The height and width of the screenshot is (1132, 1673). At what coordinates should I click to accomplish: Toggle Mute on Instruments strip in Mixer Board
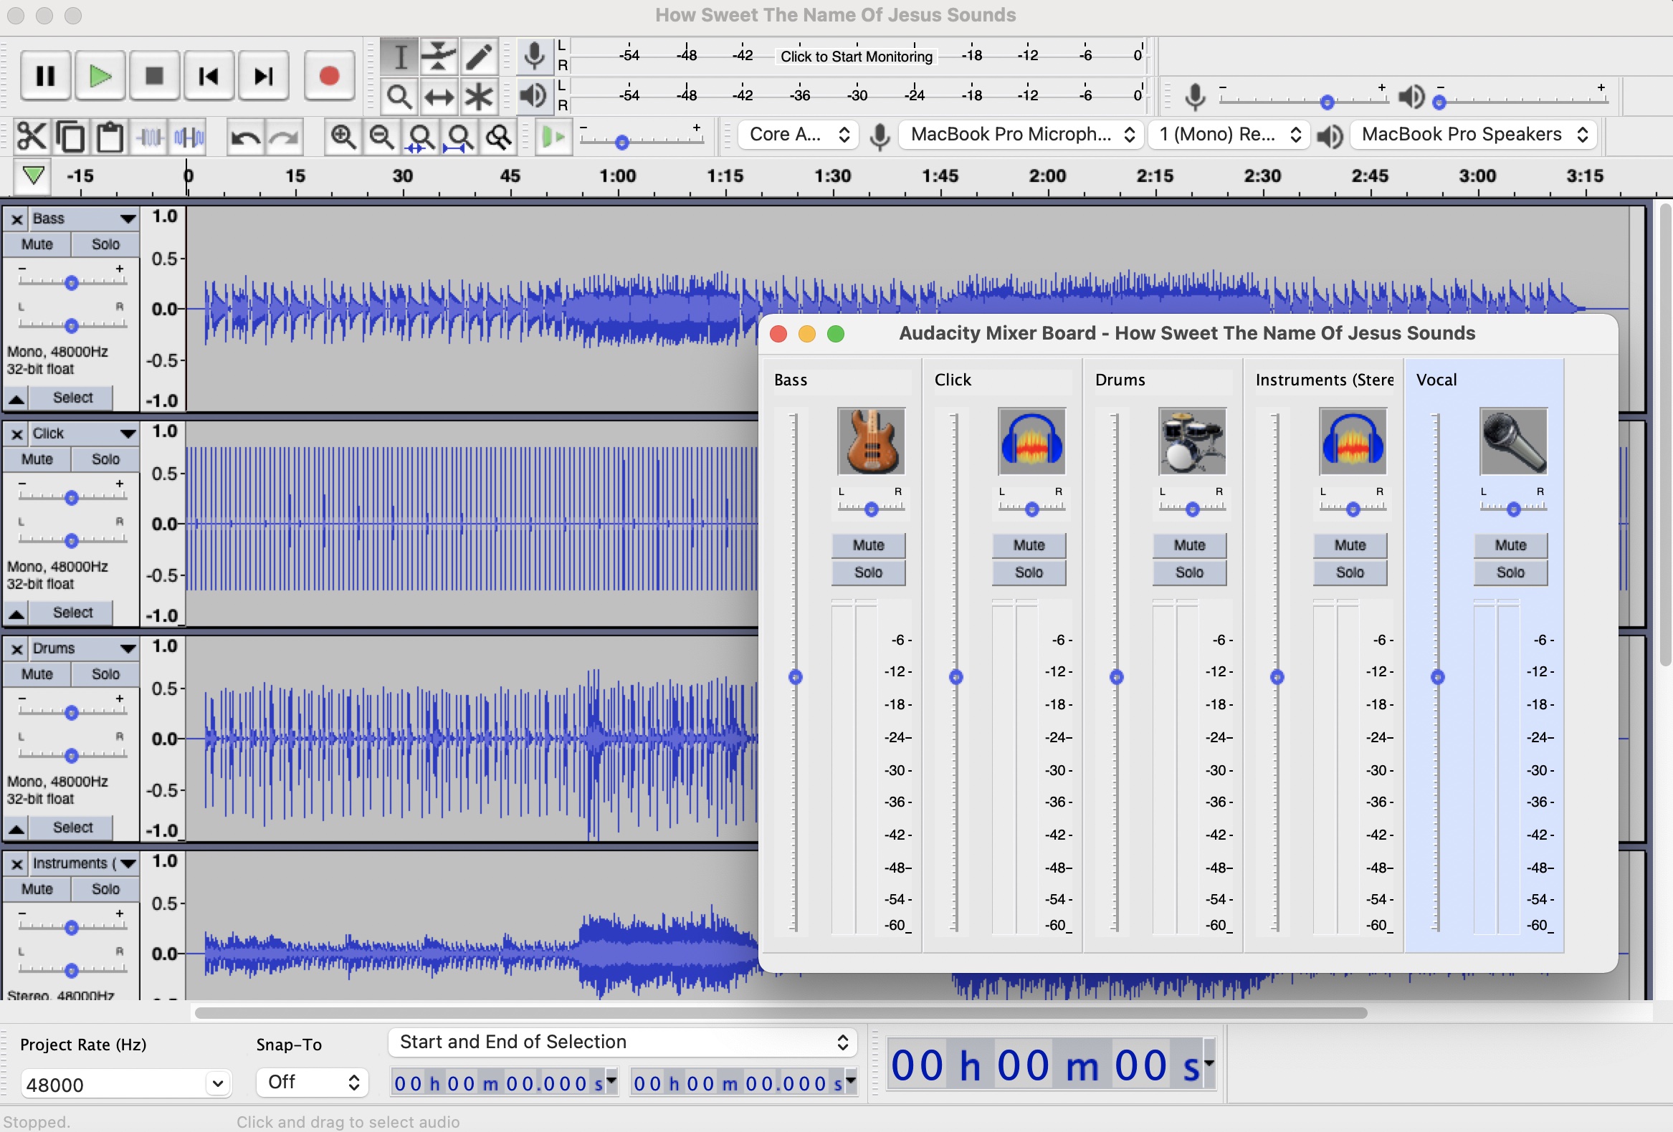[x=1350, y=545]
